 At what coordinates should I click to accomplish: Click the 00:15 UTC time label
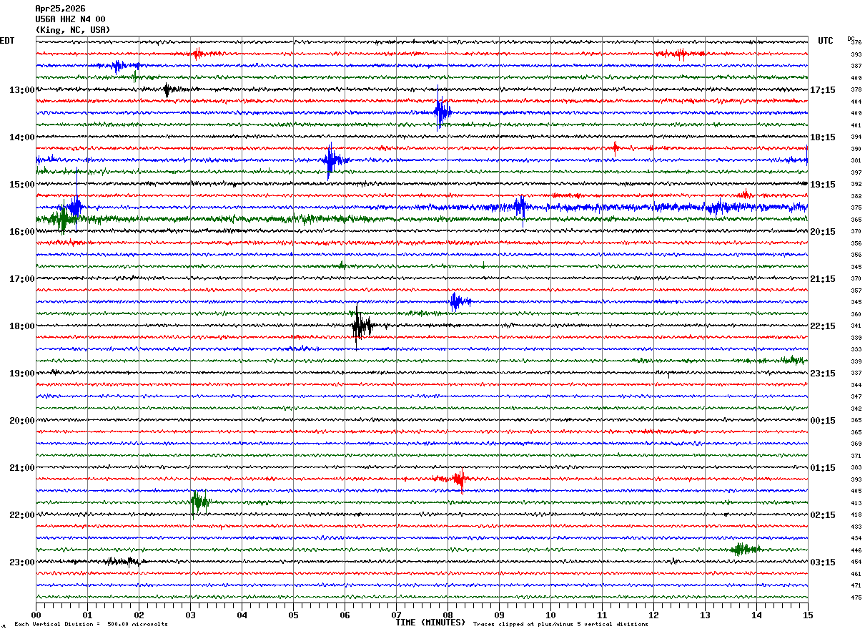pos(823,421)
